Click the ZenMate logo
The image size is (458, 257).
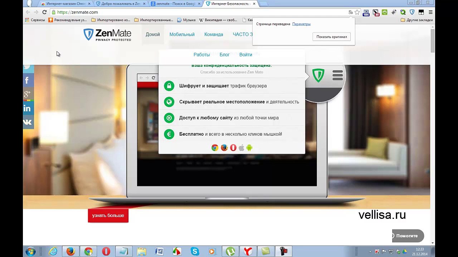107,35
